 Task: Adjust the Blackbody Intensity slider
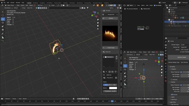tap(110, 85)
